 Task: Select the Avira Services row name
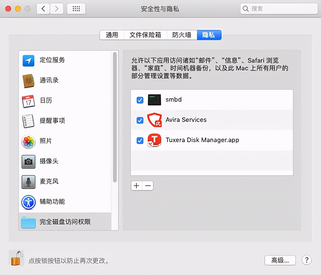pos(186,120)
